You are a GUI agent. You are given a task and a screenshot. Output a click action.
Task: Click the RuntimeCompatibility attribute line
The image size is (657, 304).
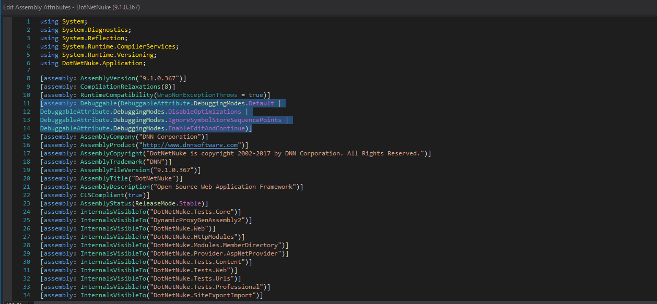[x=155, y=95]
